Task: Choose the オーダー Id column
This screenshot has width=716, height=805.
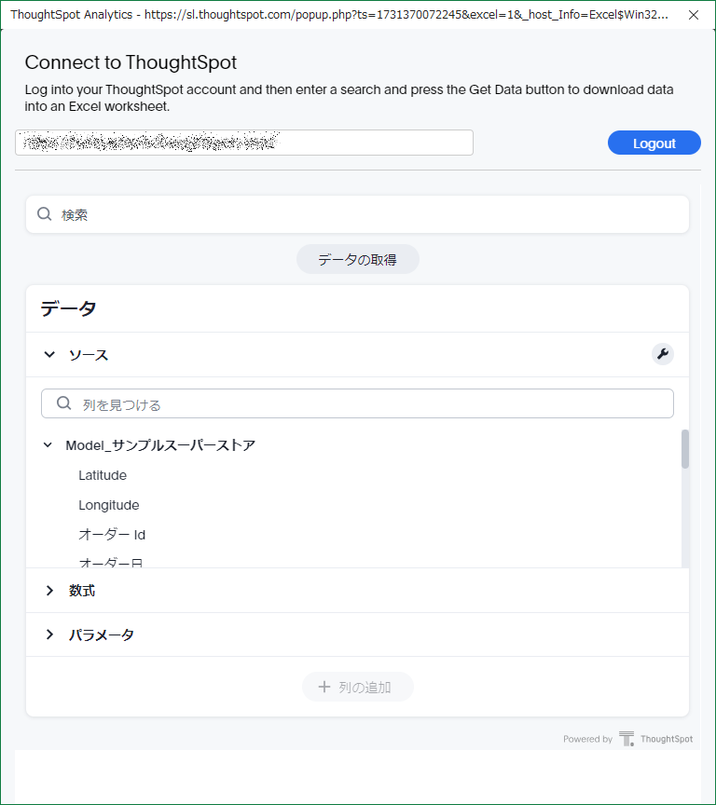Action: [112, 535]
